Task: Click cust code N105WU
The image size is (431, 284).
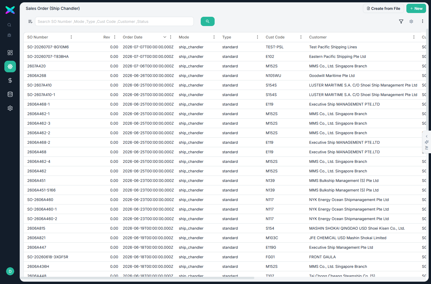Action: (273, 75)
